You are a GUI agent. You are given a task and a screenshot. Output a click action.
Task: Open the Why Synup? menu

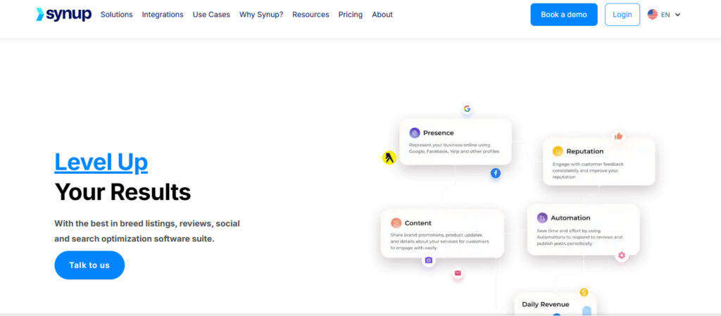tap(261, 14)
